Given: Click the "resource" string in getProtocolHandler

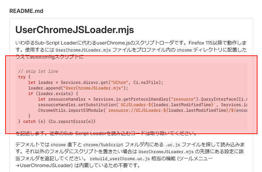Looking at the screenshot, I should (183, 99).
